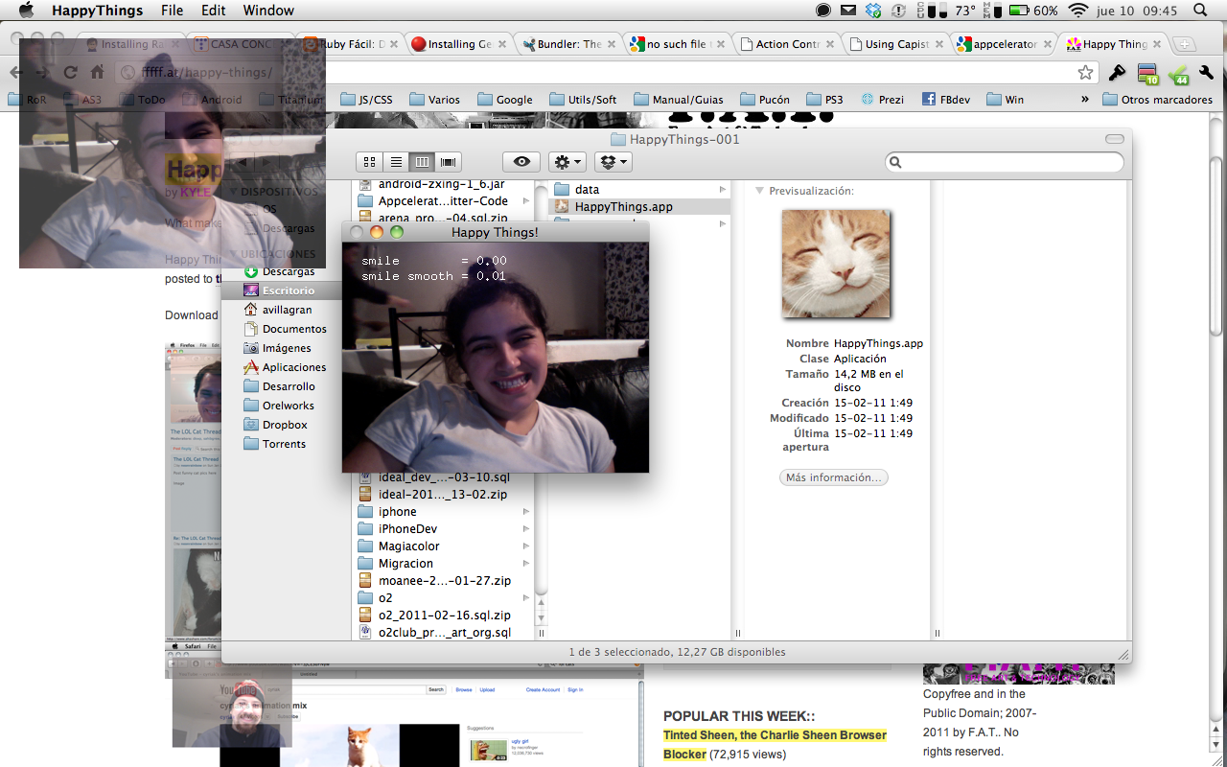Image resolution: width=1227 pixels, height=767 pixels.
Task: Collapse Previsualización disclosure triangle
Action: (760, 191)
